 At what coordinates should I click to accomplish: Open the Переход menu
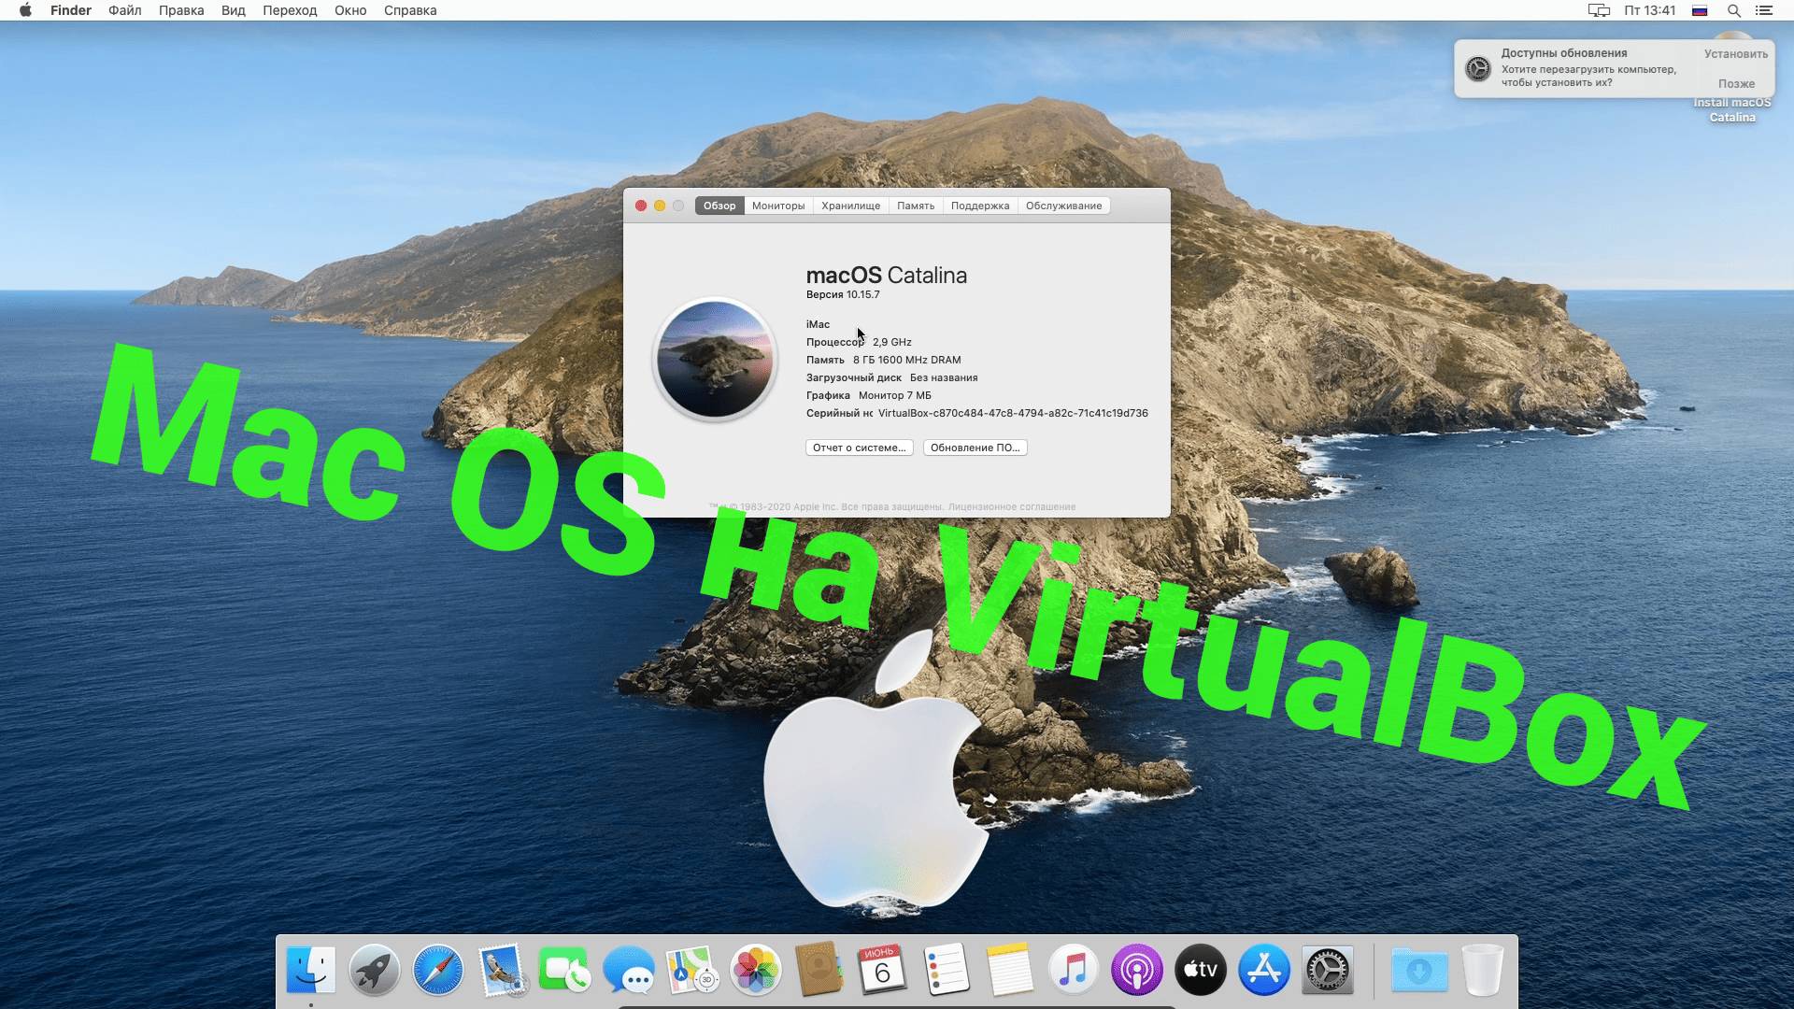tap(288, 10)
